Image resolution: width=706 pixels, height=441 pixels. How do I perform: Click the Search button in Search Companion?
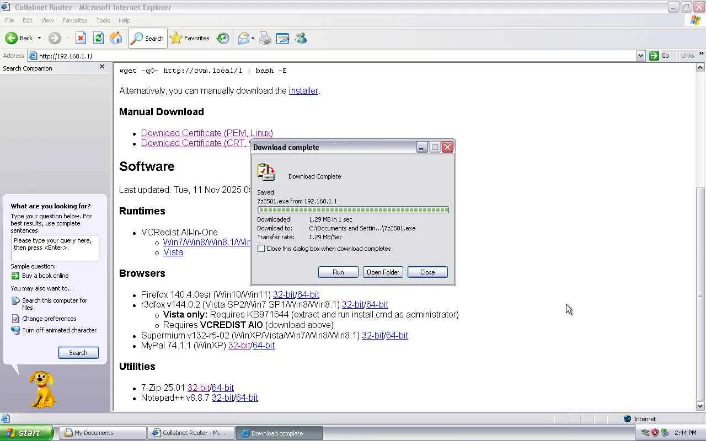tap(78, 353)
